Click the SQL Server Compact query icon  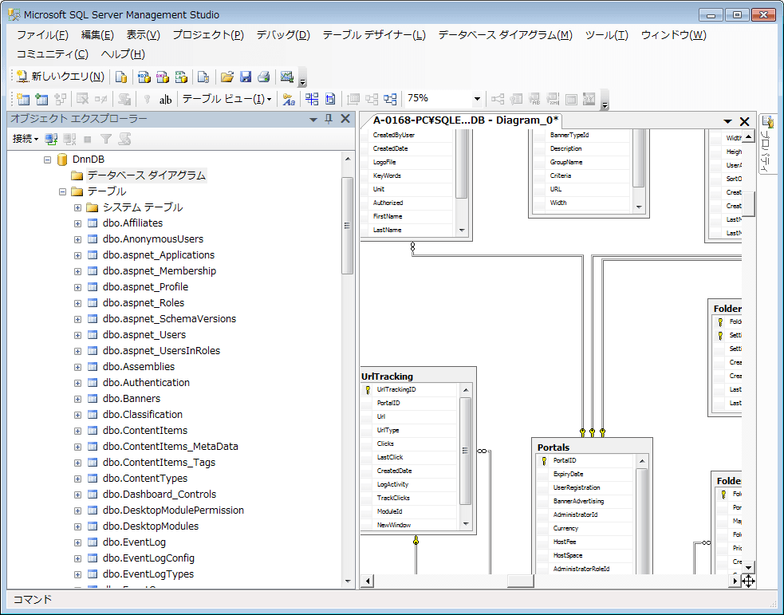[x=203, y=77]
